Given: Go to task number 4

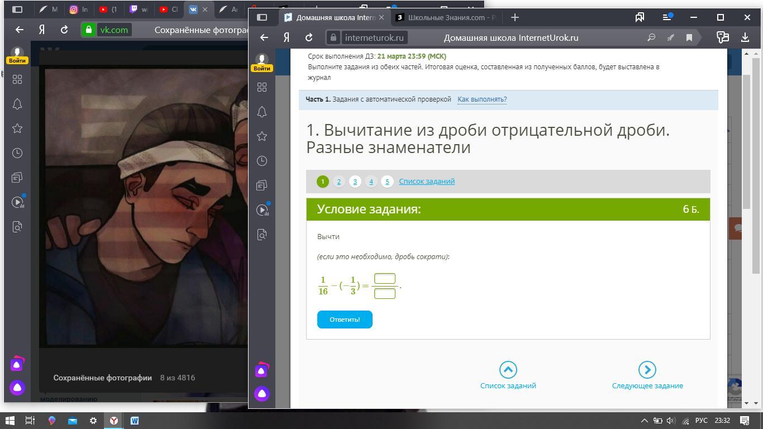Looking at the screenshot, I should [x=371, y=182].
